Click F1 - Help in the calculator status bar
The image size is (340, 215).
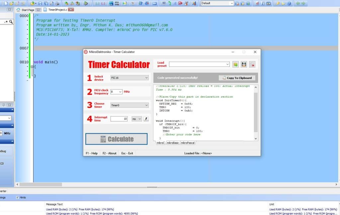(92, 153)
